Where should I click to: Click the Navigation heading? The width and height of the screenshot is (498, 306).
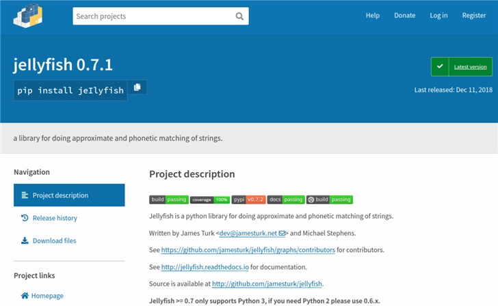coord(31,172)
